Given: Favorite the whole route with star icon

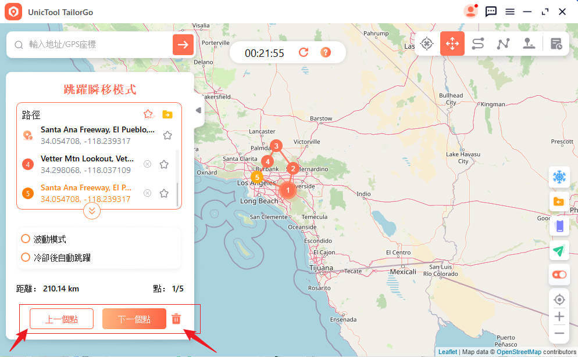Looking at the screenshot, I should pos(148,114).
